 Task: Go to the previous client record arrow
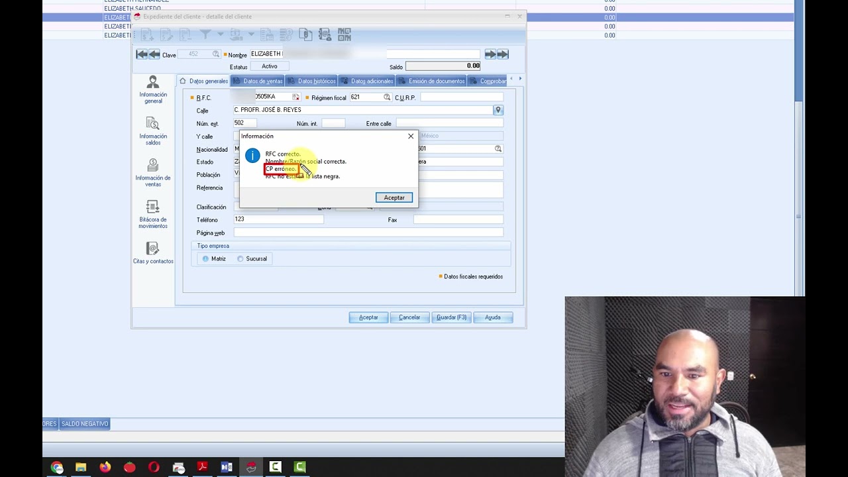154,54
